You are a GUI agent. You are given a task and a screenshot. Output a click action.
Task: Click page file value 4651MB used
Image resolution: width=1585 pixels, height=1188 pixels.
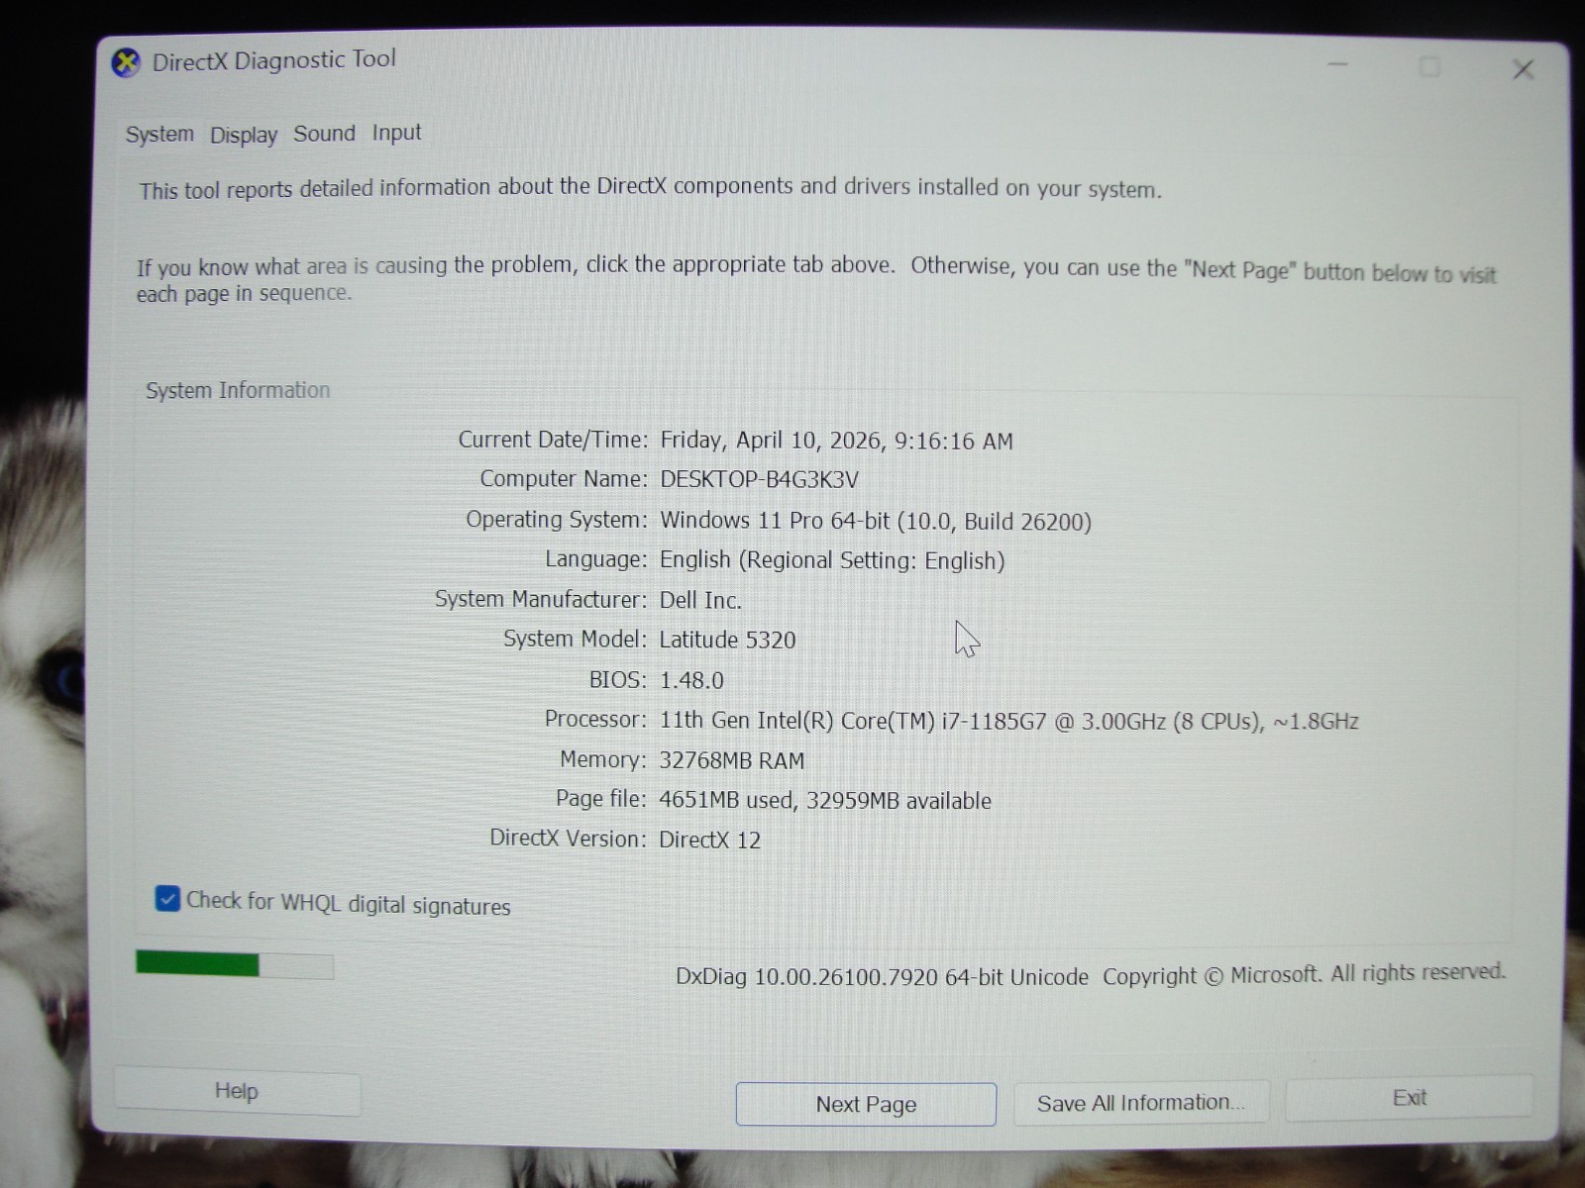[825, 800]
